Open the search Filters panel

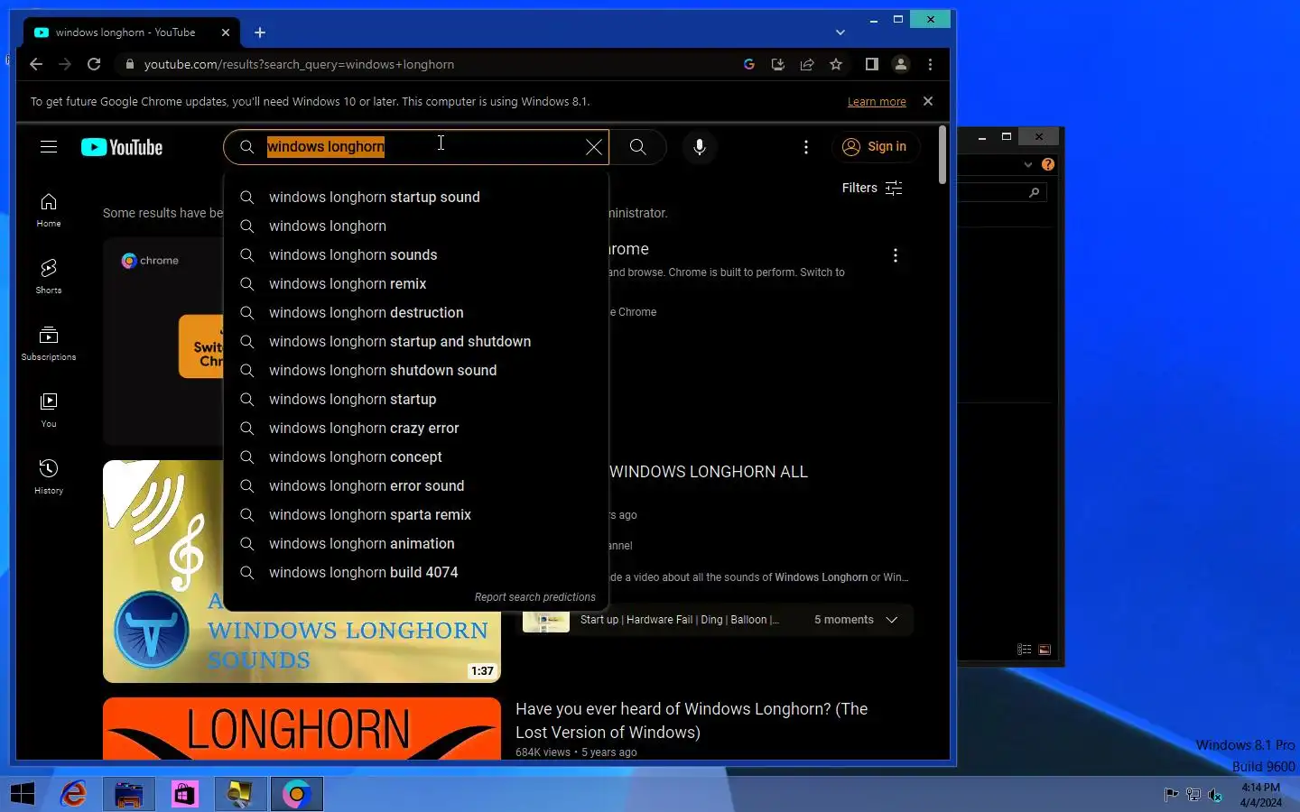point(872,188)
